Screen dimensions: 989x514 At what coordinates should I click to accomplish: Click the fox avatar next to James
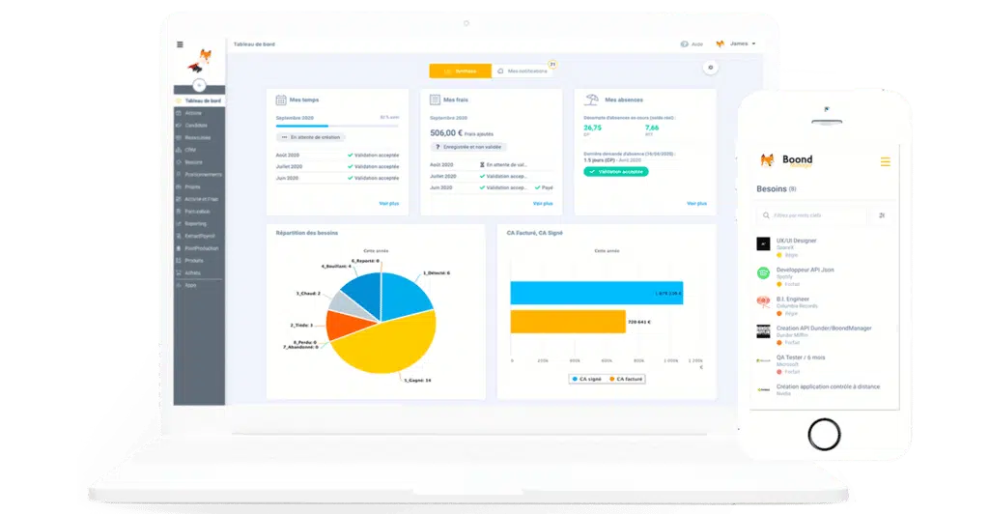(720, 43)
